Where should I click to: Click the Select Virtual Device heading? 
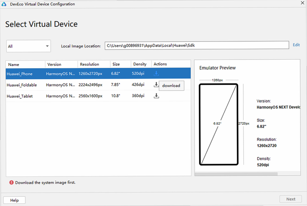point(41,24)
